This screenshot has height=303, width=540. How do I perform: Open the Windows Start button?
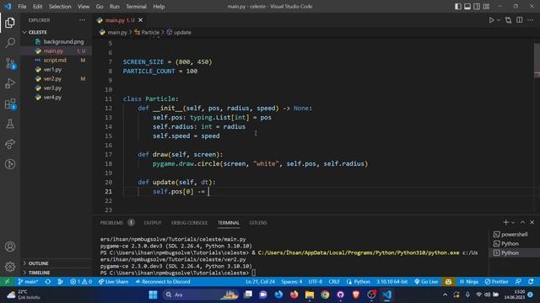(x=153, y=295)
